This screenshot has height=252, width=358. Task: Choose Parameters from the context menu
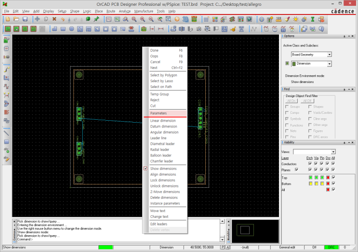[x=159, y=113]
